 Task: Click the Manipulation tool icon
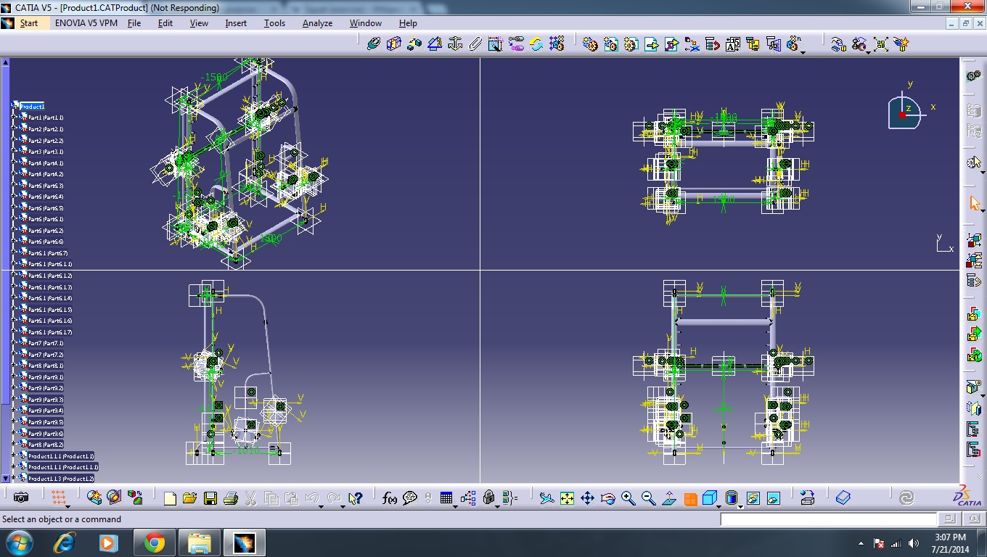(x=838, y=44)
